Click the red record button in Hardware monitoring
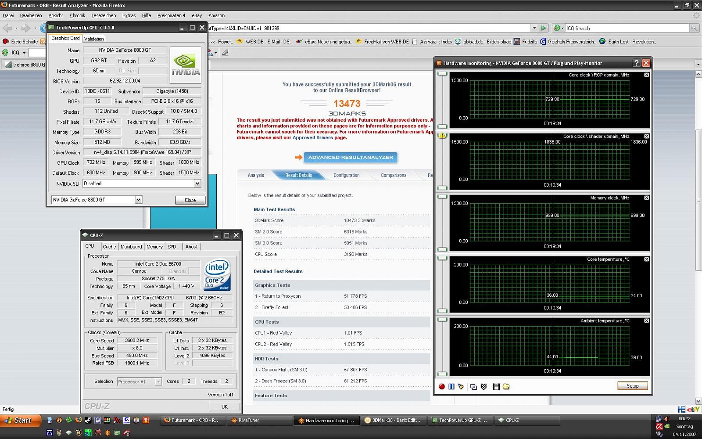Image resolution: width=702 pixels, height=439 pixels. tap(442, 386)
